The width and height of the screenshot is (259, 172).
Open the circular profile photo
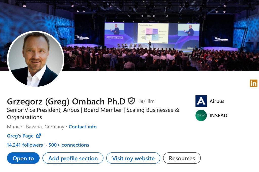(x=36, y=59)
